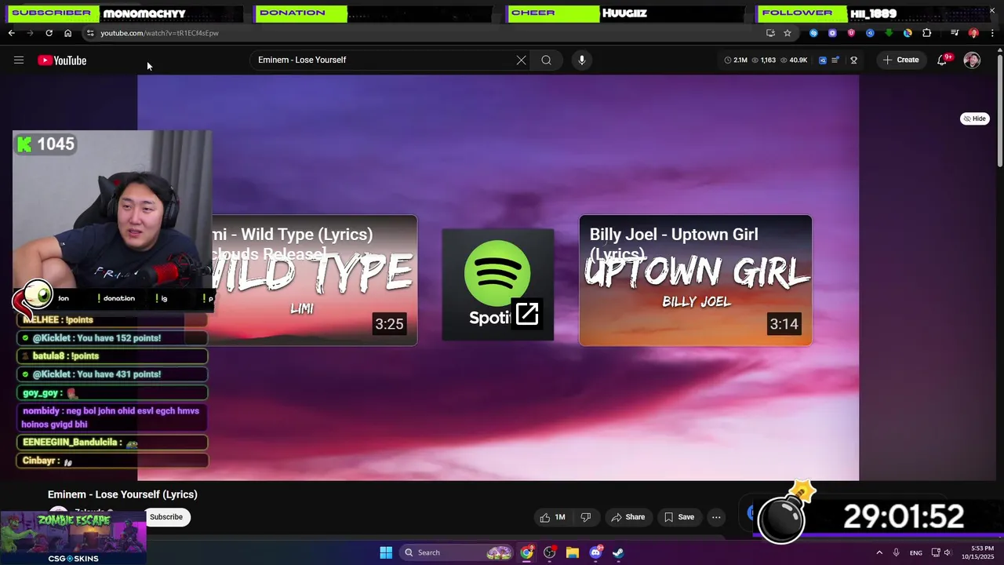Bookmark this page with the star
The image size is (1004, 565).
(788, 33)
